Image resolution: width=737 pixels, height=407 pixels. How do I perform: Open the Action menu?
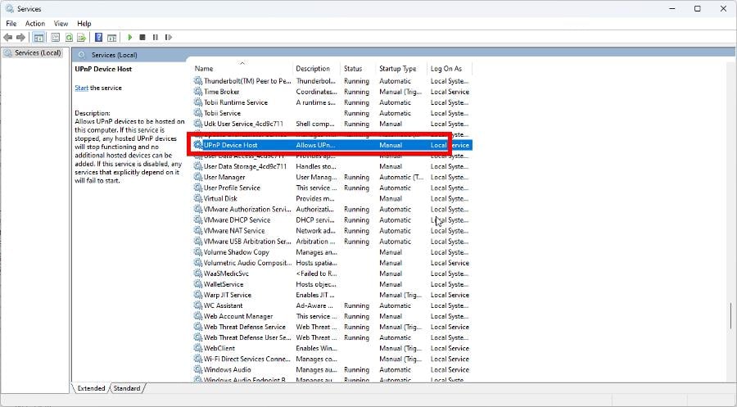tap(35, 24)
